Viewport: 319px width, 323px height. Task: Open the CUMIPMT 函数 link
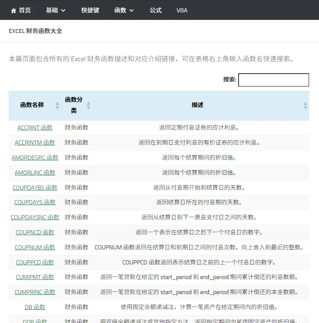(35, 277)
